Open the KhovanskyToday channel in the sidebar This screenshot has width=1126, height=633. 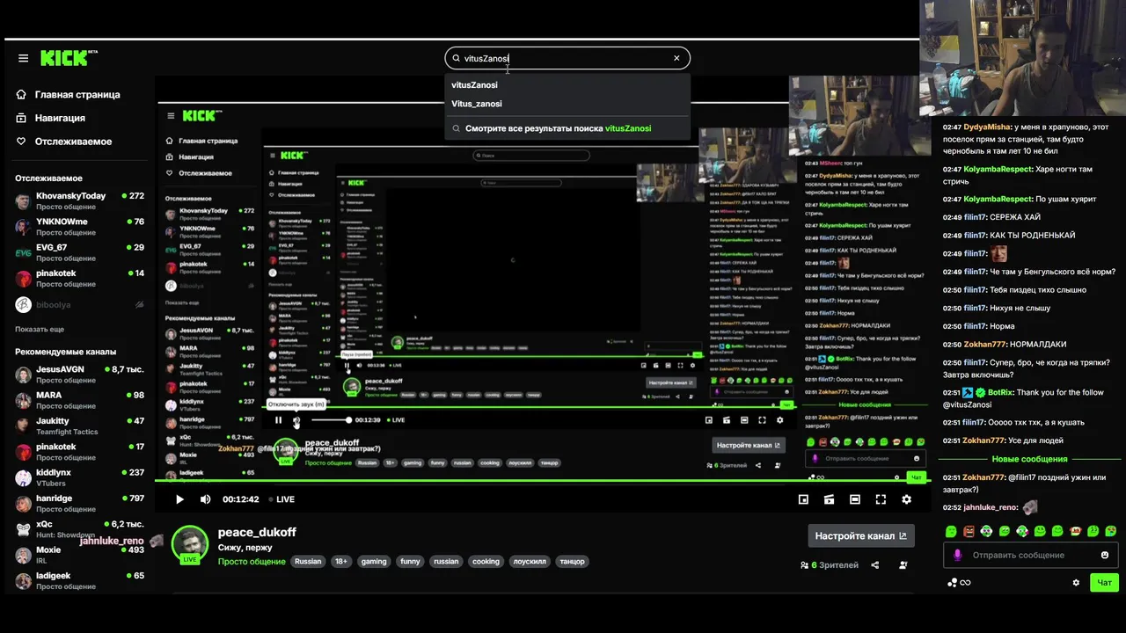79,200
